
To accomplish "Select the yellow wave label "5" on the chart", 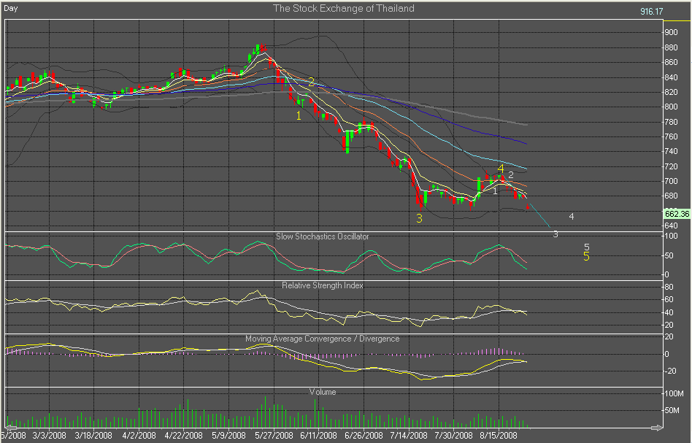I will coord(587,256).
